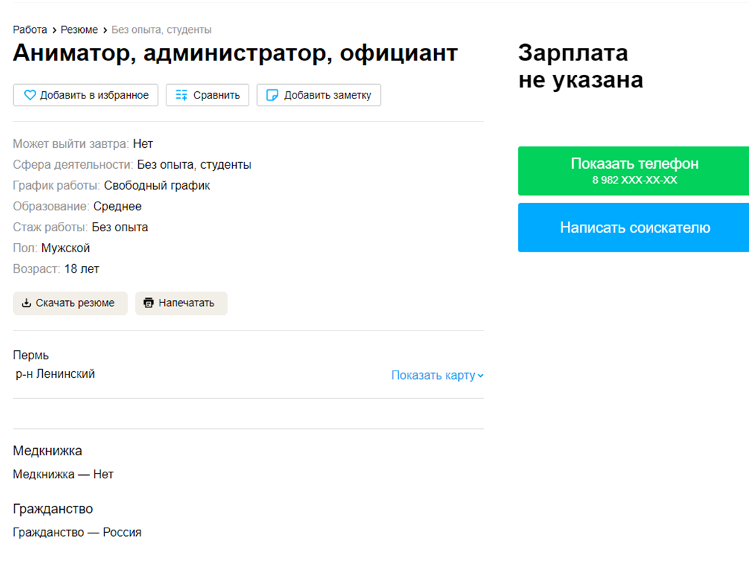Image resolution: width=749 pixels, height=567 pixels.
Task: Reveal phone number with Показать телефон
Action: 633,171
